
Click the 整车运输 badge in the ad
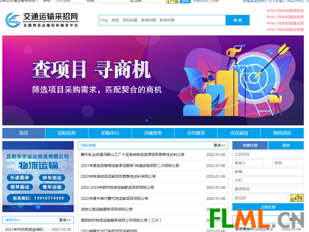[52, 187]
